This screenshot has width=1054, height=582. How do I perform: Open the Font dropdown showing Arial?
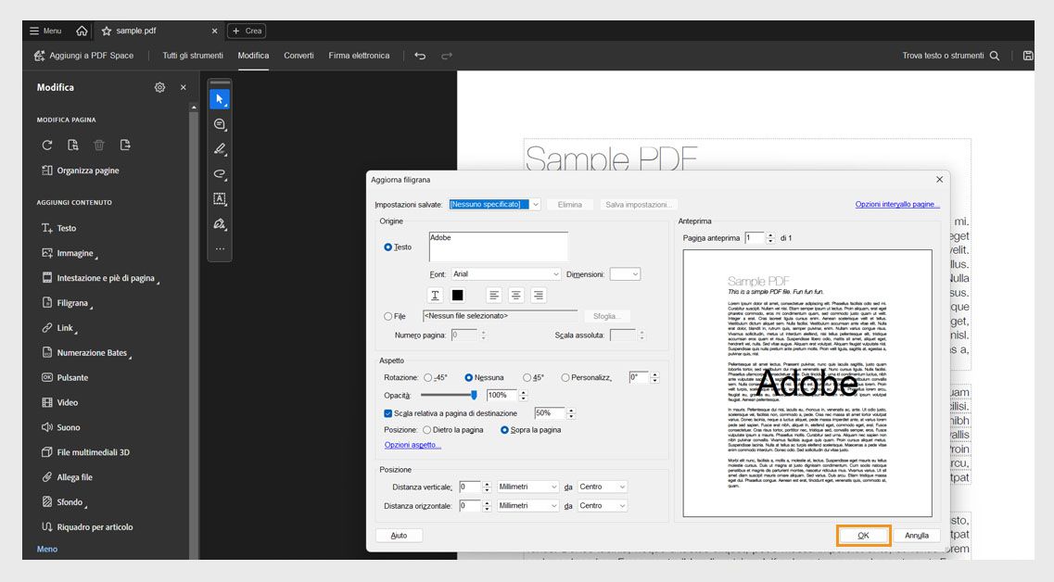505,274
